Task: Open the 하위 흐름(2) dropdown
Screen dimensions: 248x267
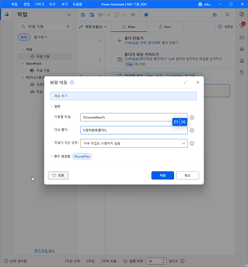Action: [x=93, y=27]
